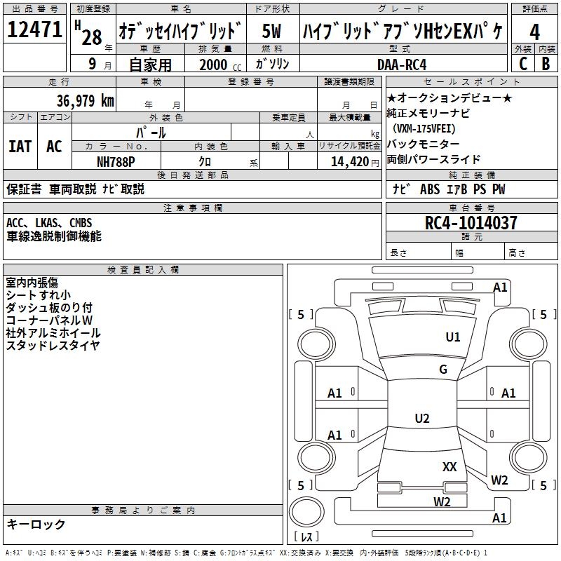
Task: Select the inspector note スタッドレスタイヤ
Action: 53,345
